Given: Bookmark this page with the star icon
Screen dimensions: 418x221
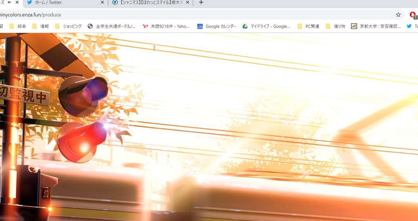Looking at the screenshot, I should pyautogui.click(x=398, y=15).
